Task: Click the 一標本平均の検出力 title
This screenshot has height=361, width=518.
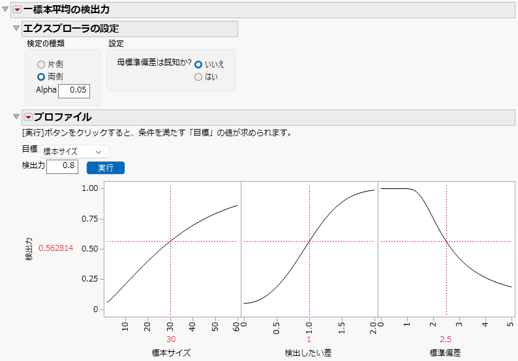Action: pos(67,10)
